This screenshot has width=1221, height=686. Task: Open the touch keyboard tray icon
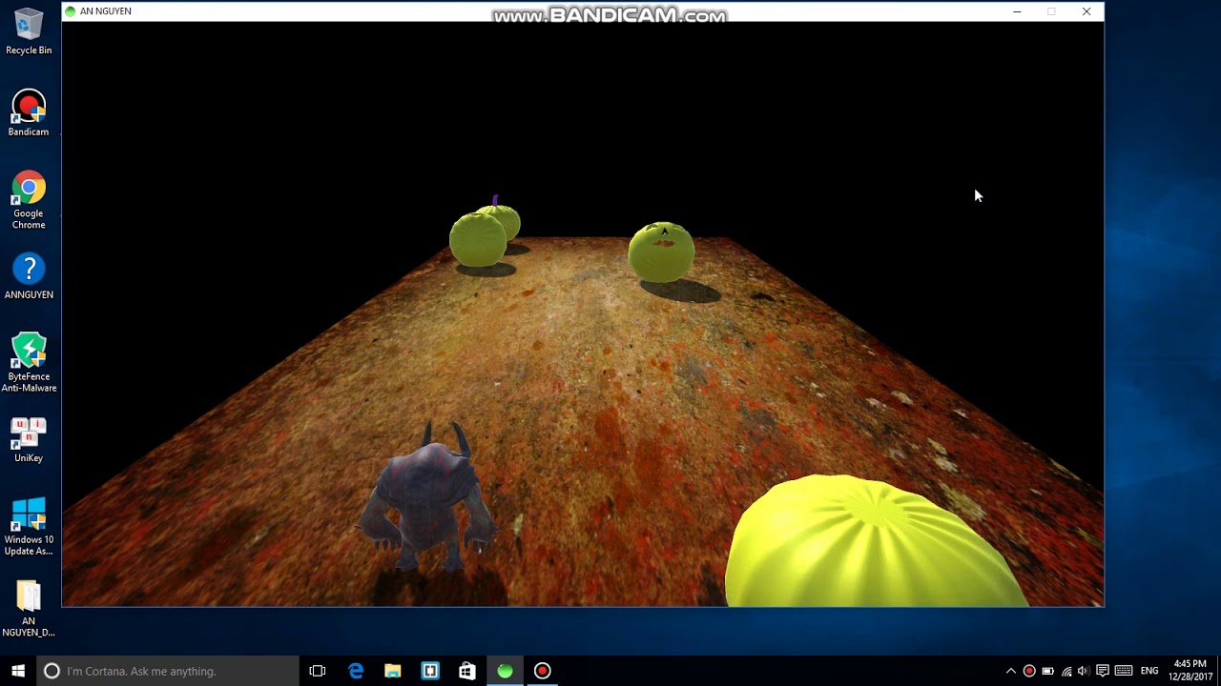click(1124, 671)
